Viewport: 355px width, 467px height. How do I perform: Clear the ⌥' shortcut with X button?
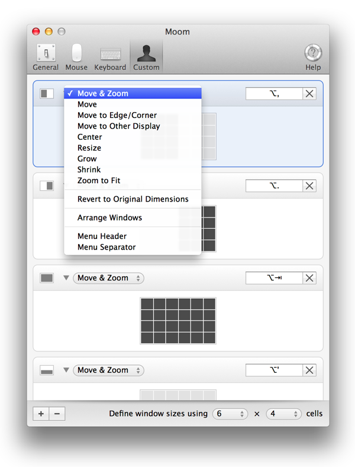click(309, 370)
